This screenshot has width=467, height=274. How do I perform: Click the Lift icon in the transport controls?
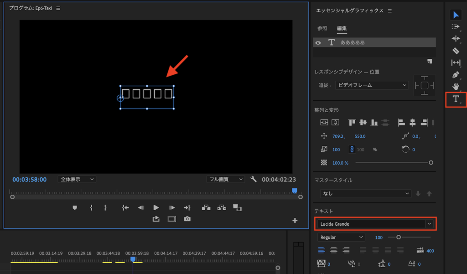(206, 207)
